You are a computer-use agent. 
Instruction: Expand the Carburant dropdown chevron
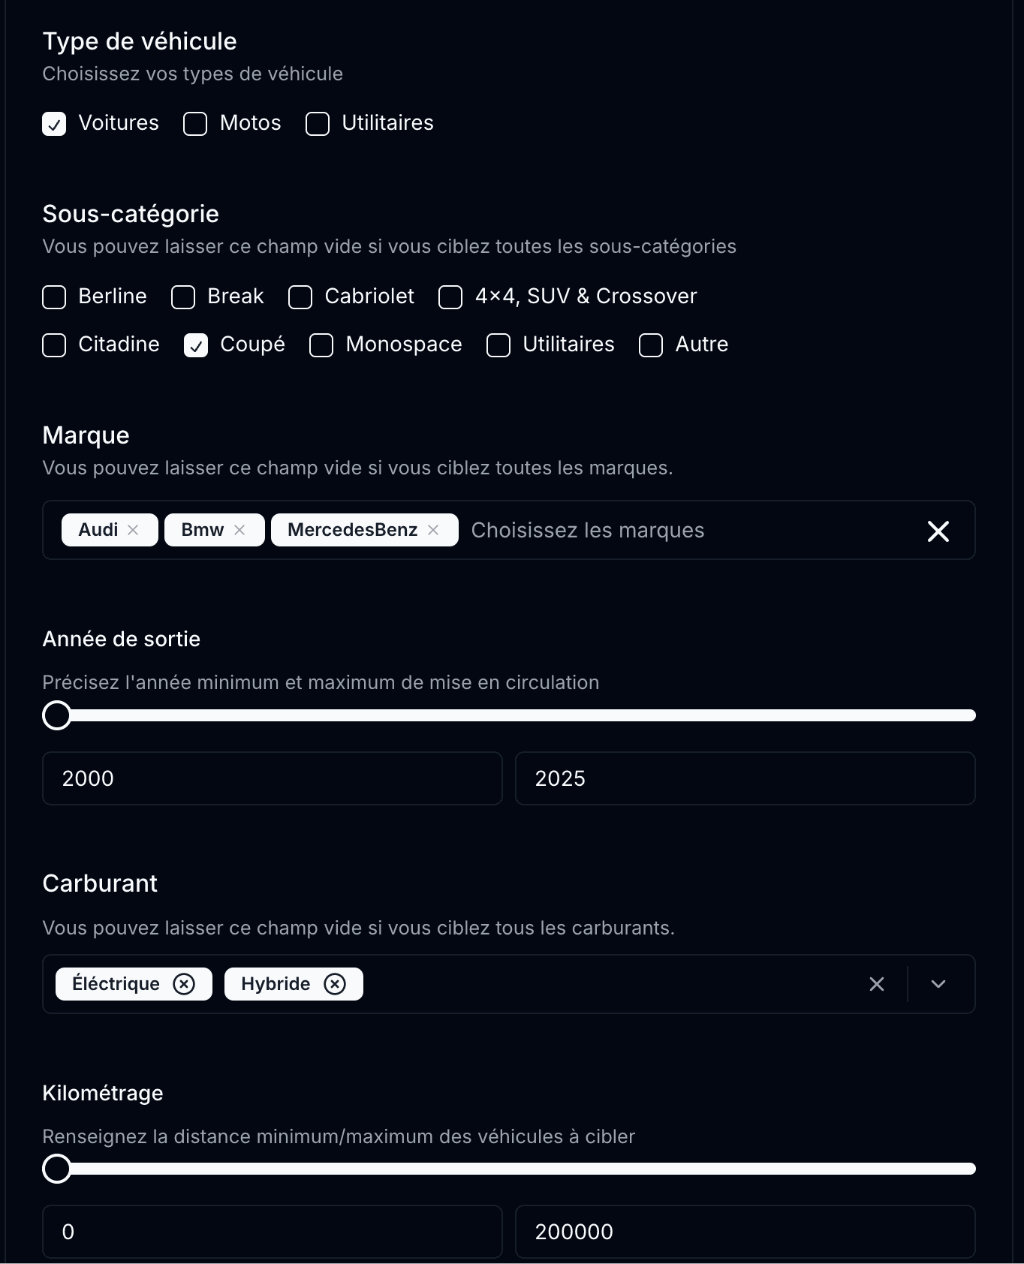938,984
